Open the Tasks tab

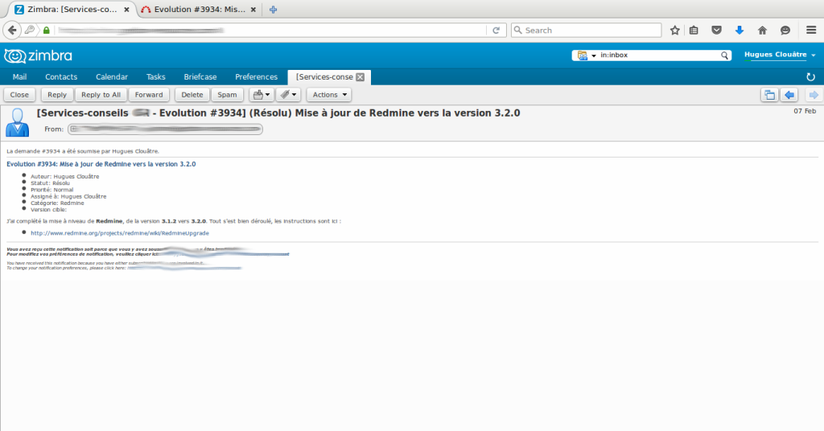[x=155, y=76]
